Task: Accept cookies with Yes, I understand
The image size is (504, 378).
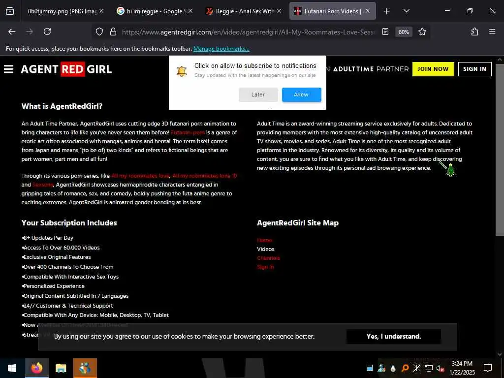Action: [393, 336]
